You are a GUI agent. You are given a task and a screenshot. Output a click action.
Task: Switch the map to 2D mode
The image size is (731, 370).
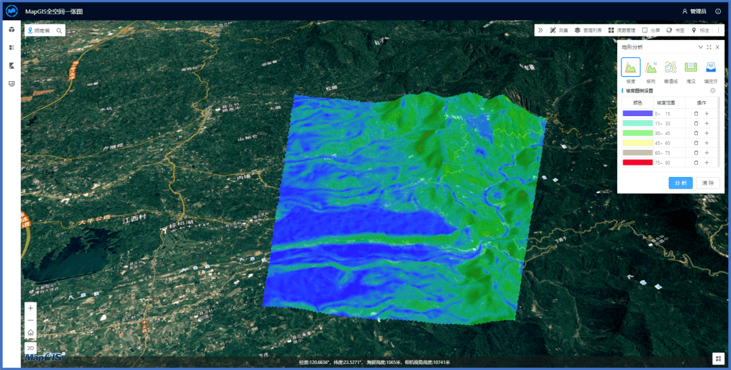point(30,348)
